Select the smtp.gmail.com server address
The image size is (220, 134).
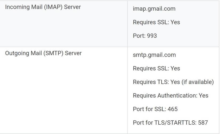tap(154, 55)
